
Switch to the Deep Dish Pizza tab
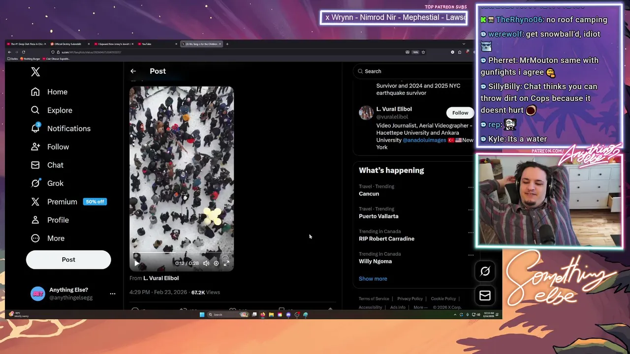point(27,44)
